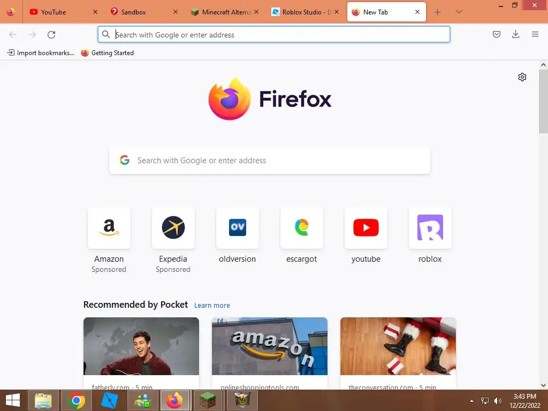This screenshot has width=548, height=411.
Task: Open the Amazon building Pocket story thumbnail
Action: point(270,346)
